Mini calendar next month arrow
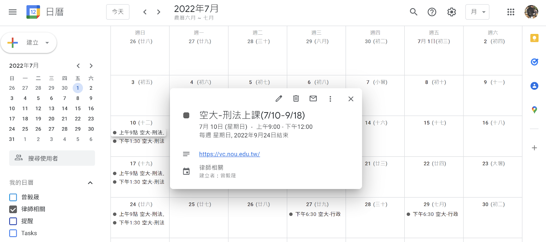The width and height of the screenshot is (546, 242). click(x=91, y=66)
